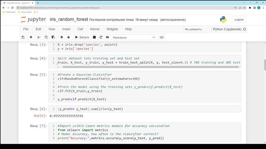
Task: Go back with browser back arrow
Action: pyautogui.click(x=4, y=7)
